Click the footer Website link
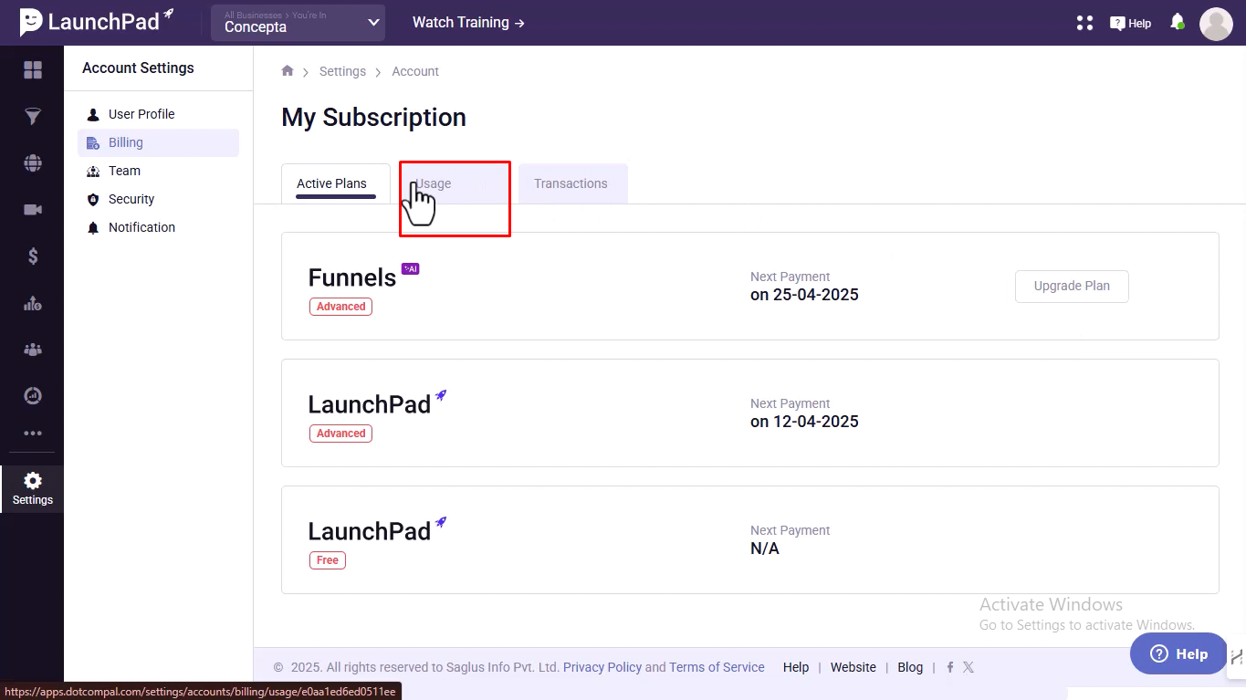 (853, 667)
